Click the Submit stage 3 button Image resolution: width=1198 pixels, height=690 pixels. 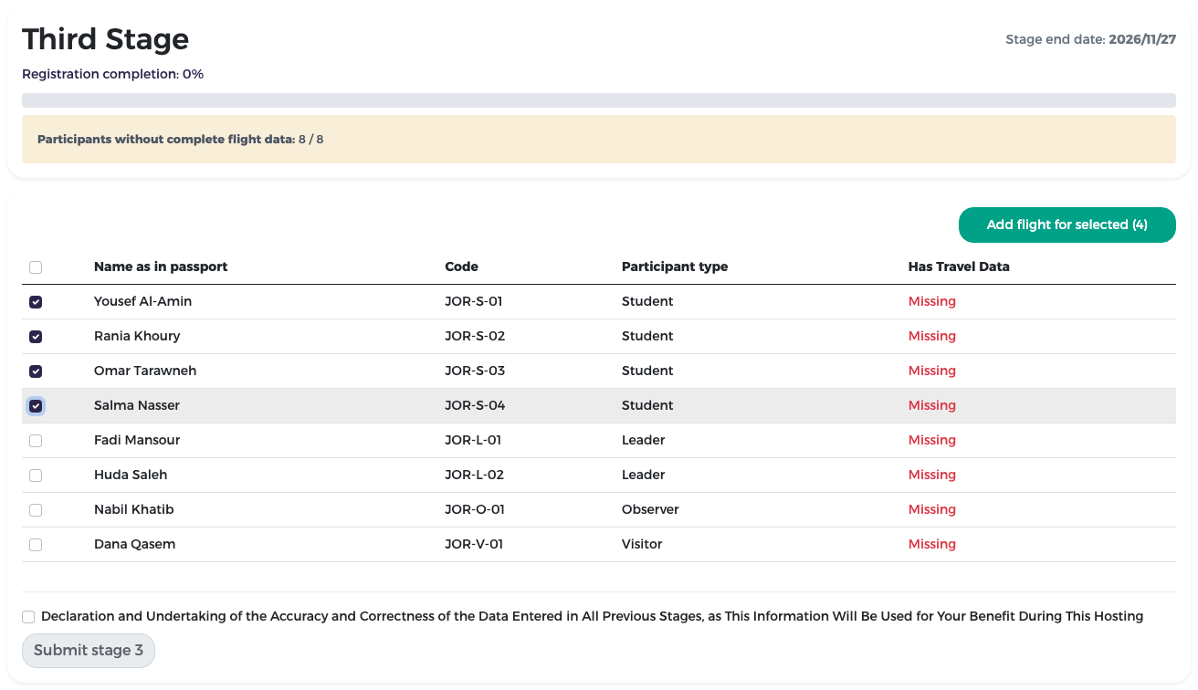(89, 651)
